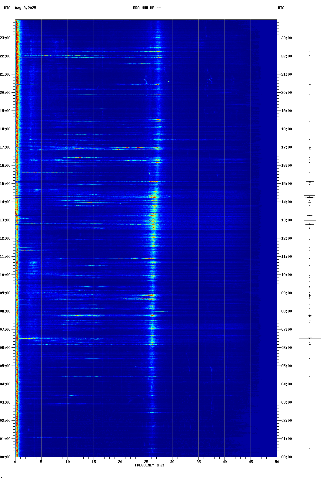Image resolution: width=323 pixels, height=481 pixels.
Task: Click the wide seismogram spike near 11:30
Action: tap(311, 248)
